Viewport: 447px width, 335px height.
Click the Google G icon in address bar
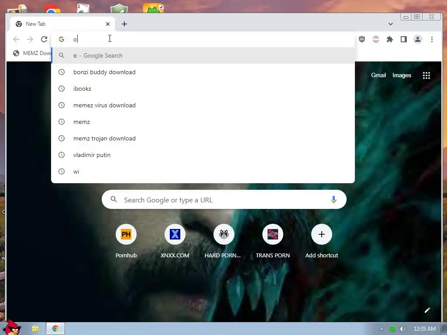(61, 39)
